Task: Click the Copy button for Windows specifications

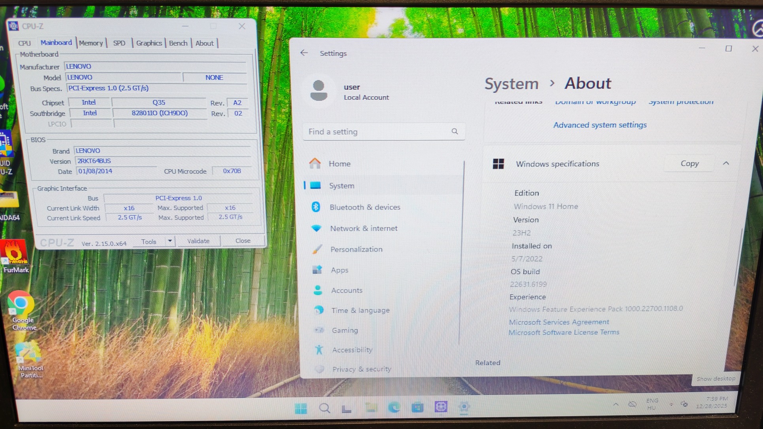Action: click(690, 164)
